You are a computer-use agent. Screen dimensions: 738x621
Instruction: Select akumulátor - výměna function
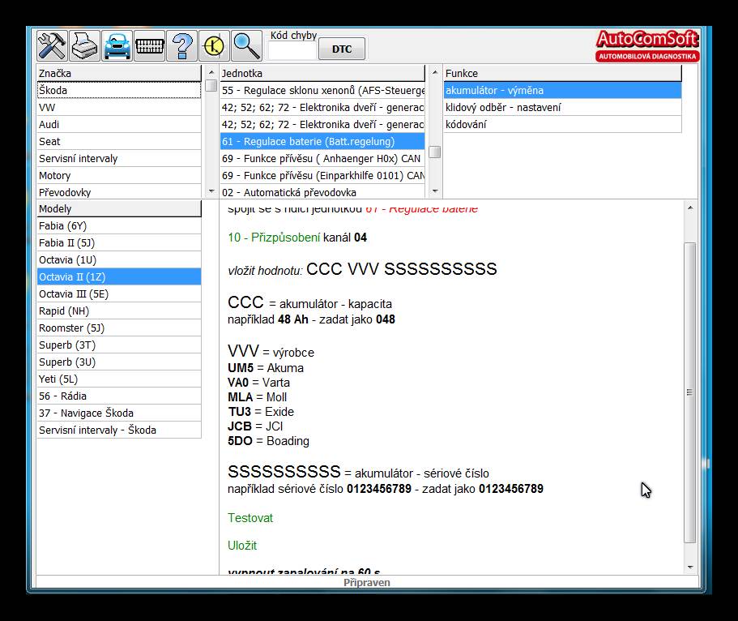pos(562,91)
